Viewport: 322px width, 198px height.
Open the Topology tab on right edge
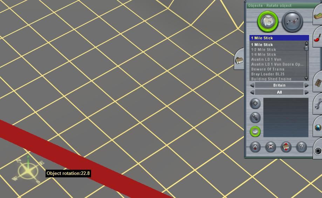point(318,16)
